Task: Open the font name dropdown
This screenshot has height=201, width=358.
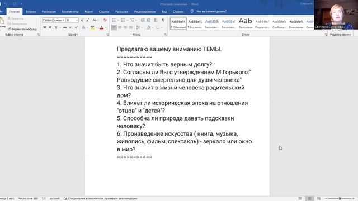Action: [63, 20]
